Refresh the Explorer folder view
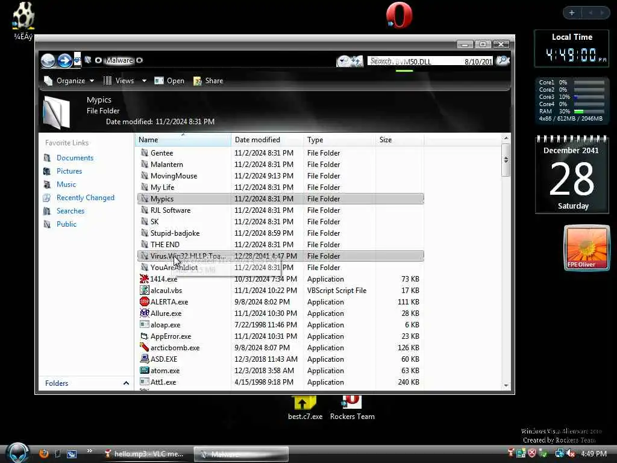 click(357, 61)
